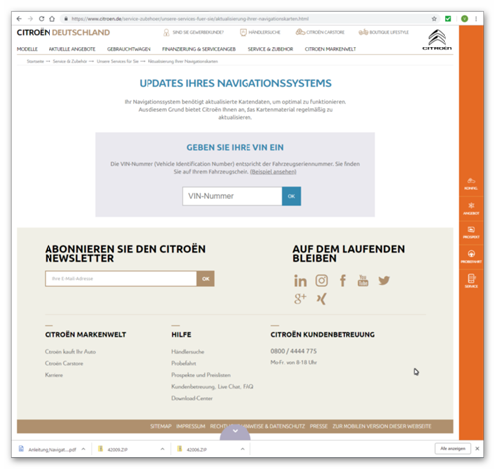Open the Modelle menu
This screenshot has width=495, height=469.
[x=27, y=49]
